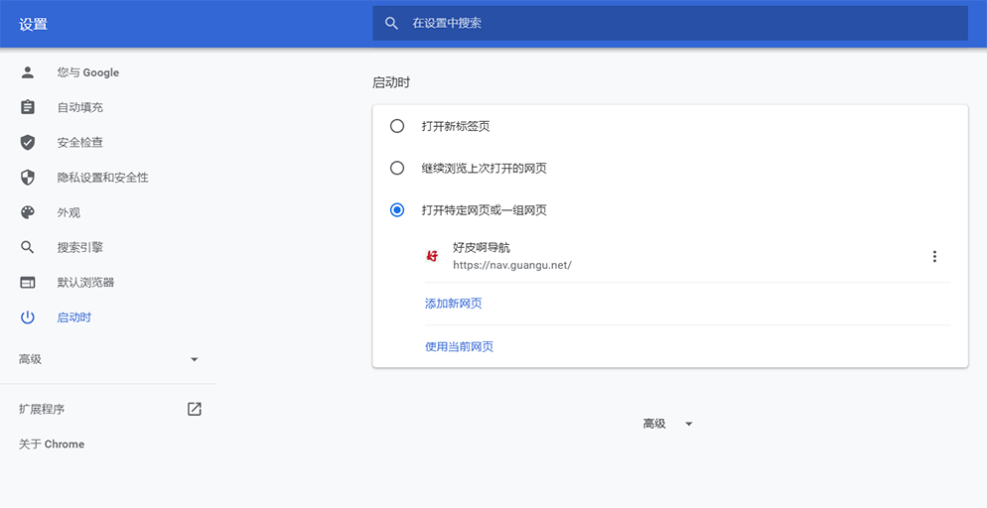The height and width of the screenshot is (508, 987).
Task: Click the power icon beside 启动时
Action: pyautogui.click(x=28, y=317)
